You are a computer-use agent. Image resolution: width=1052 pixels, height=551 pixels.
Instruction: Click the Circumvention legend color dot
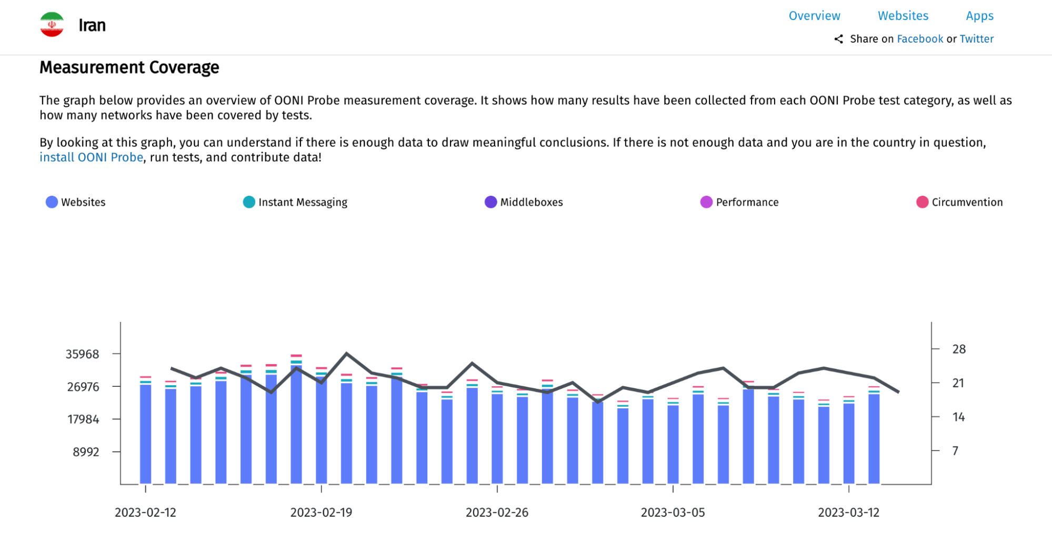(x=922, y=202)
